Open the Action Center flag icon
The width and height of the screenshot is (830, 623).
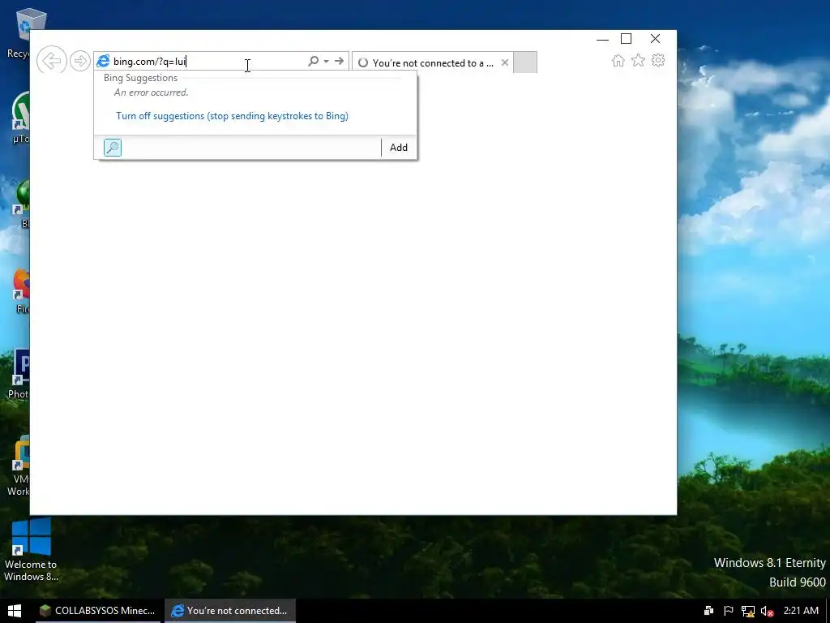[729, 611]
